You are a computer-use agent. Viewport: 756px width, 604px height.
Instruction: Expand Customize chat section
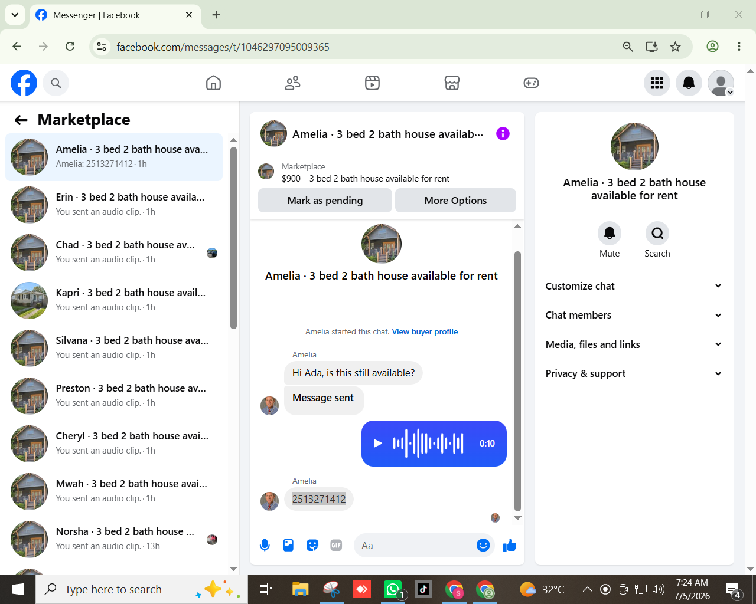(x=634, y=286)
